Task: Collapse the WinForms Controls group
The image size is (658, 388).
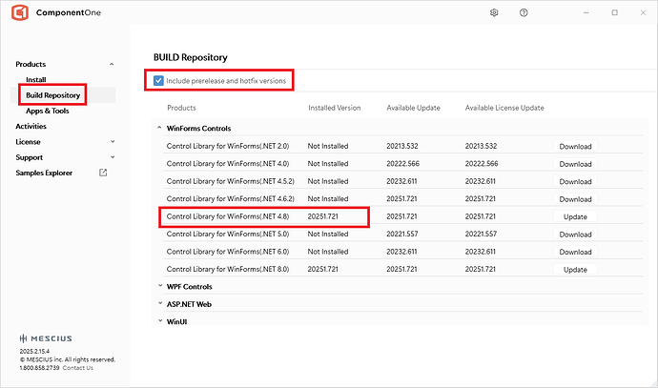Action: (x=158, y=128)
